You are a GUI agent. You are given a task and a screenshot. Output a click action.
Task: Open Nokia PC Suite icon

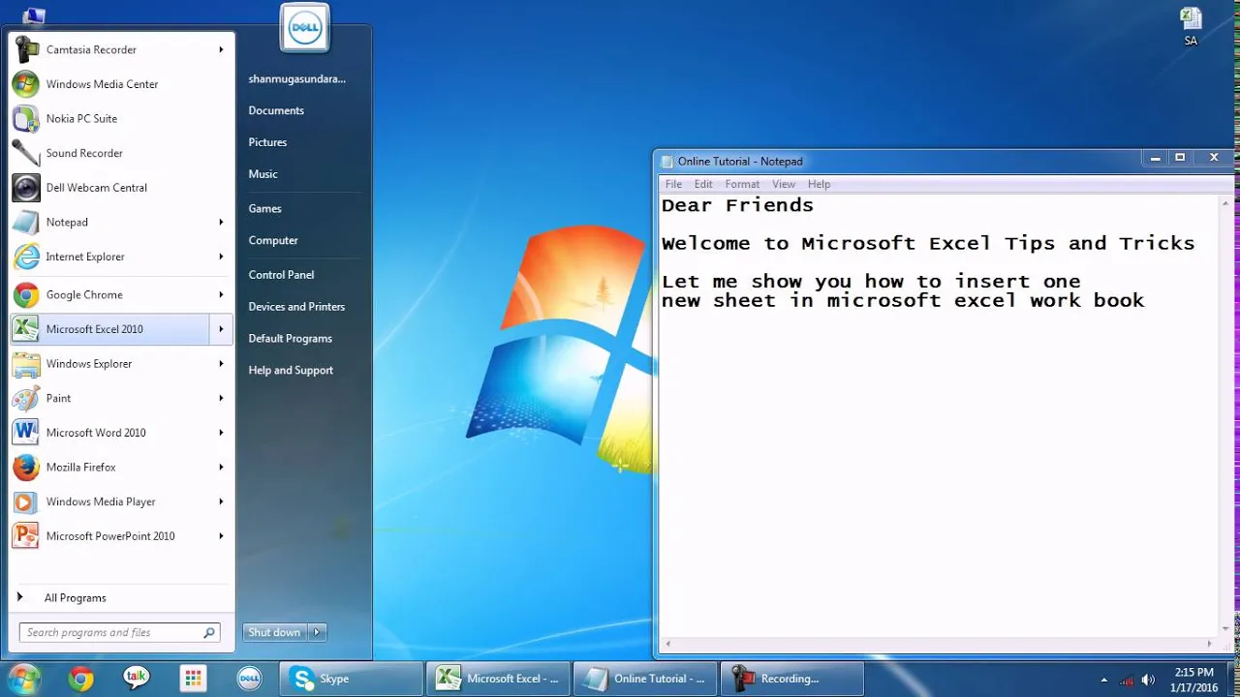coord(26,118)
